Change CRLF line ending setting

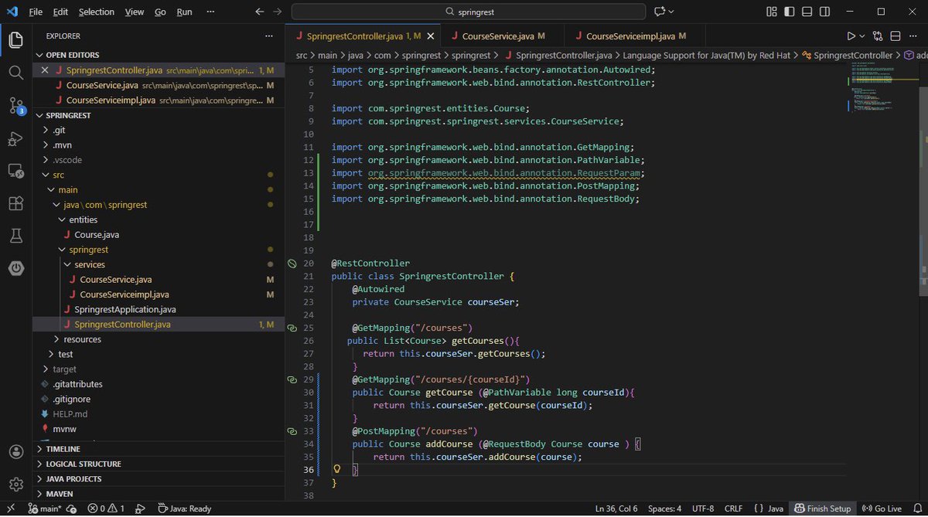coord(733,508)
